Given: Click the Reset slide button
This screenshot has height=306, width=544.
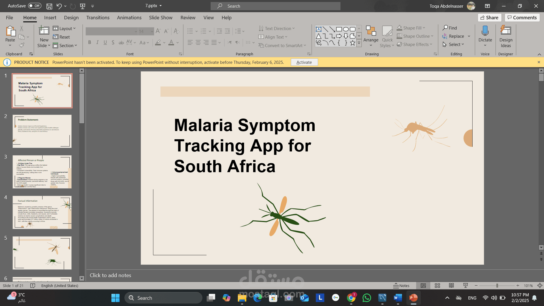Looking at the screenshot, I should pos(61,37).
